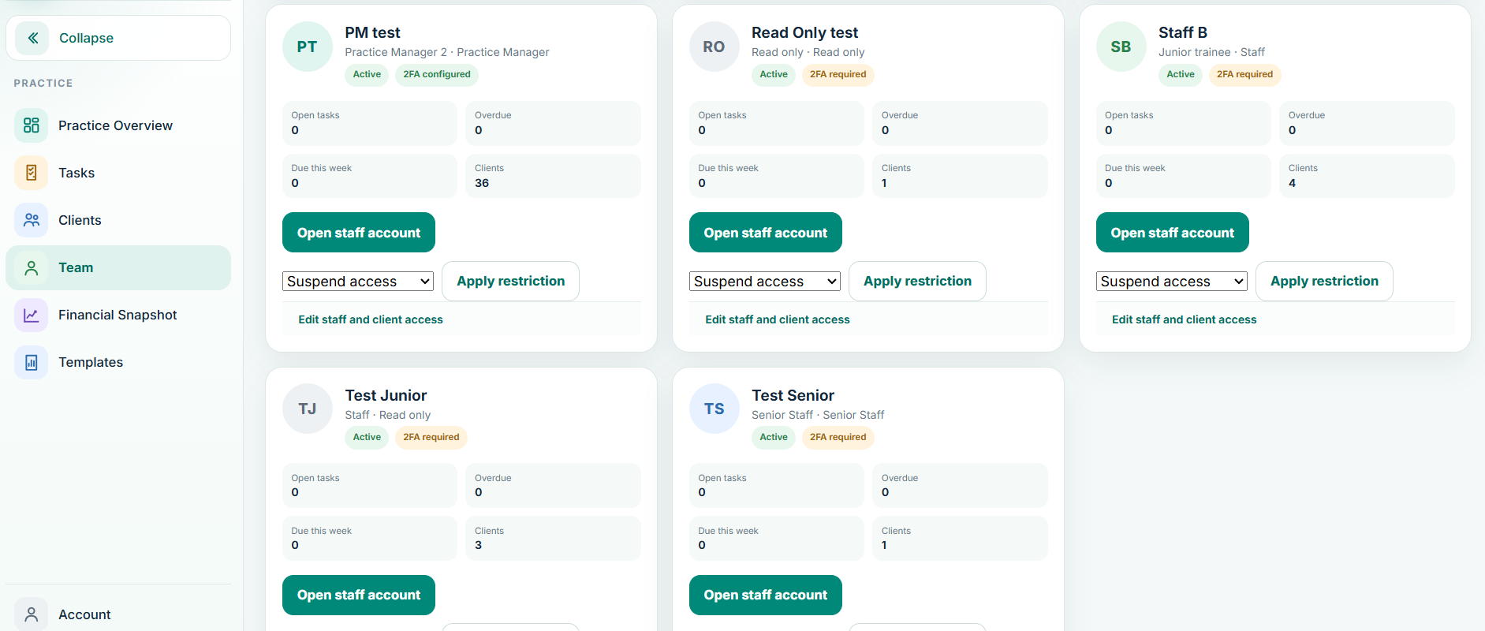Click the Collapse sidebar chevron icon
1485x631 pixels.
point(32,38)
